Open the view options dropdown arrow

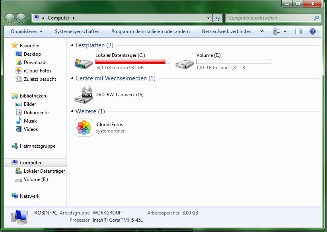[285, 31]
